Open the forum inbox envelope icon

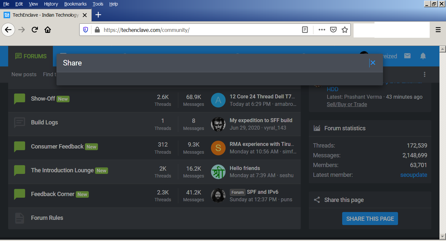pos(407,56)
